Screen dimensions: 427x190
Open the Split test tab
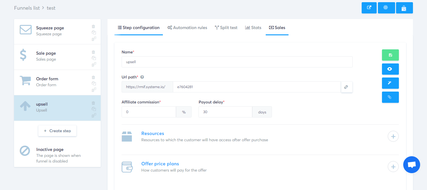226,27
